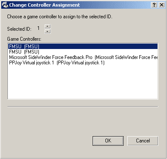Click empty white area in Game Controllers list

(83, 82)
